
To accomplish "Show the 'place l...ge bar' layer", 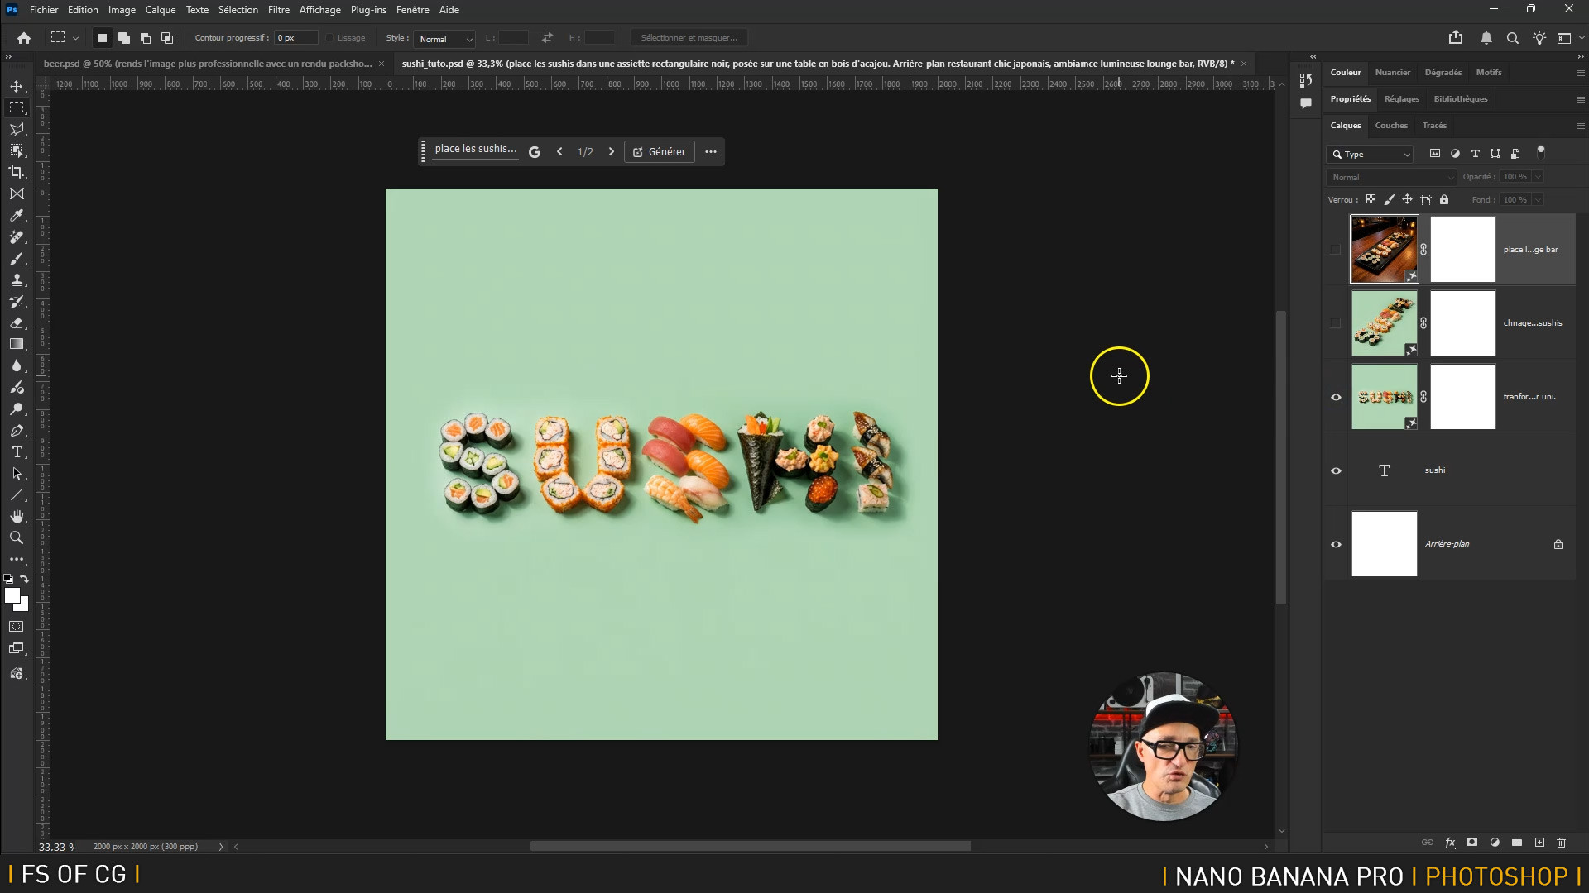I will click(1335, 250).
